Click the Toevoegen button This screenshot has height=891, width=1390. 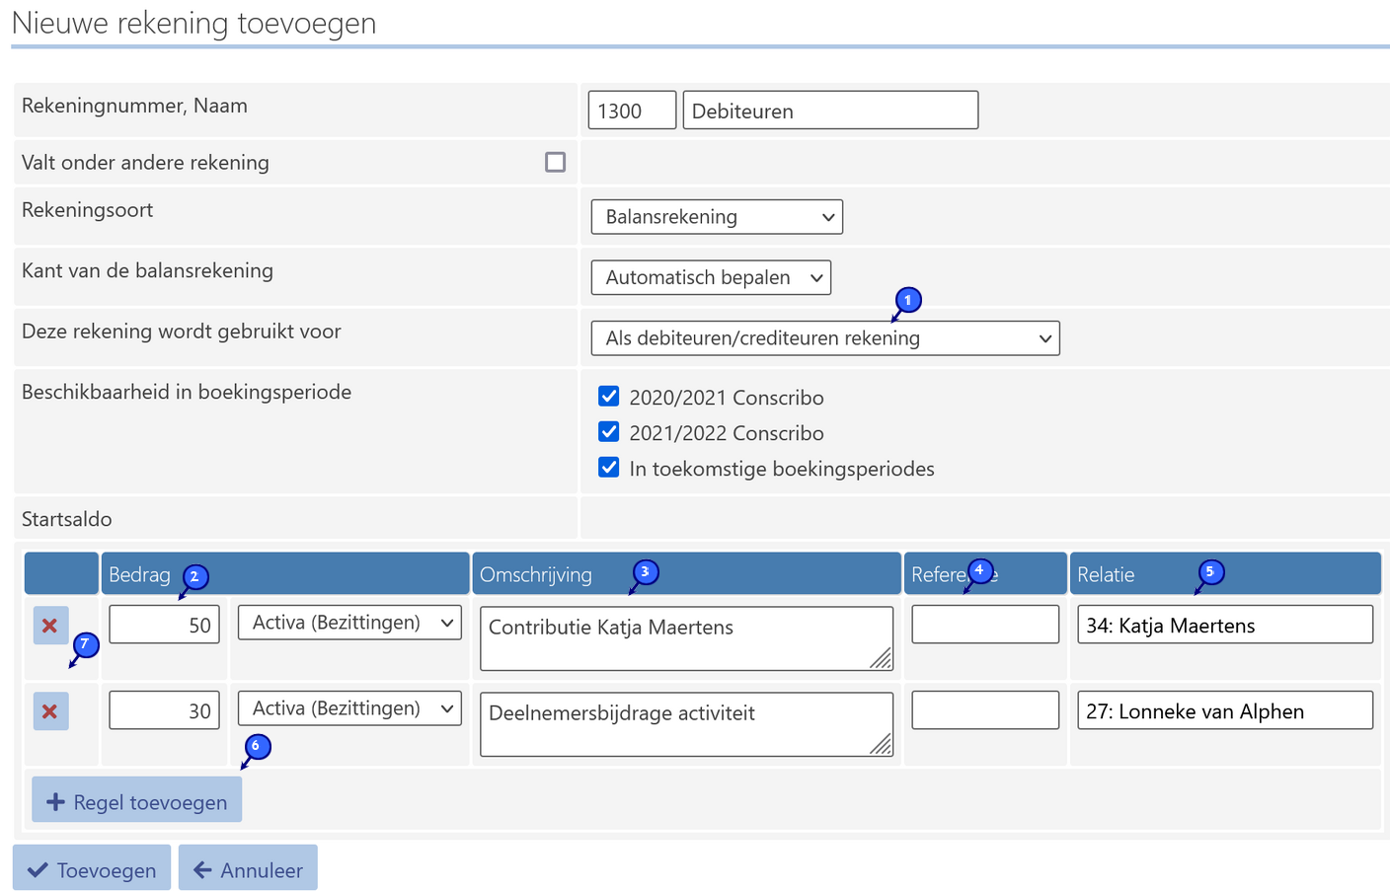point(92,867)
